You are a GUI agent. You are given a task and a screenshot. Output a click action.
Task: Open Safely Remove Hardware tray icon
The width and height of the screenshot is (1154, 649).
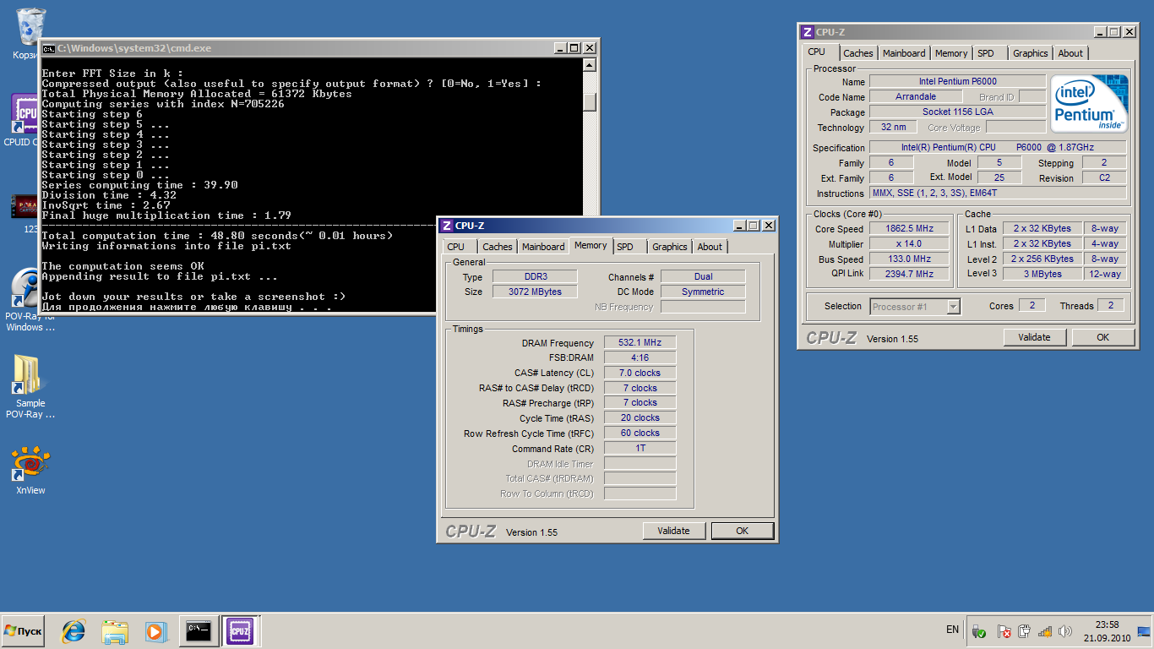(979, 631)
